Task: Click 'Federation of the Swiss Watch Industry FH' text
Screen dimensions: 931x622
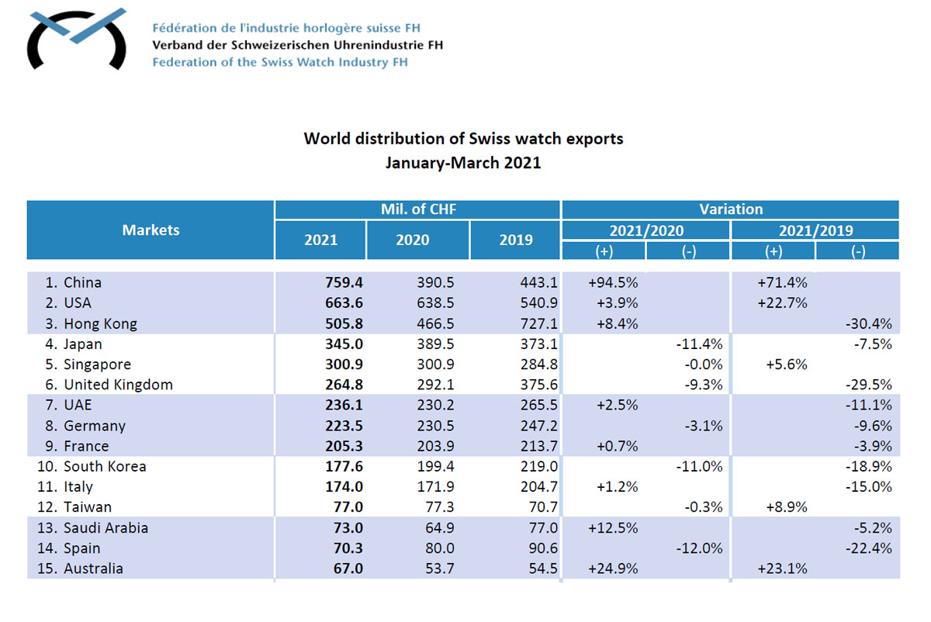Action: coord(280,62)
